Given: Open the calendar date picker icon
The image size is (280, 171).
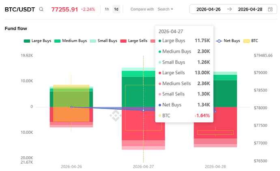Looking at the screenshot, I should (x=270, y=9).
